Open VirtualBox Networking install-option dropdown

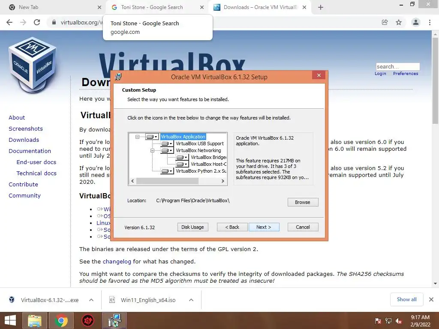[x=167, y=150]
